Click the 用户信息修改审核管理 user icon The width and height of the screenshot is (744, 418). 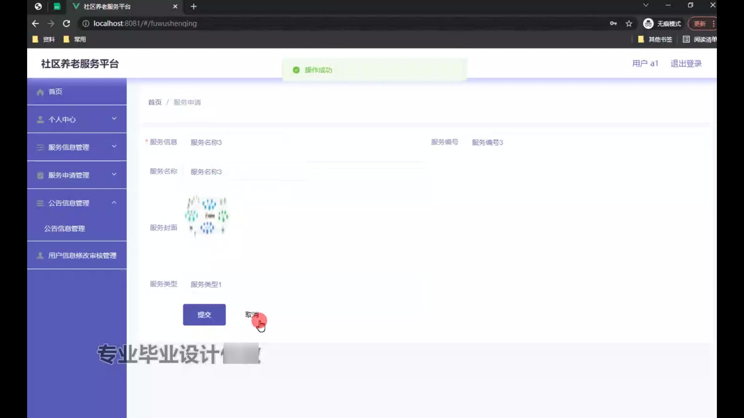[x=40, y=256]
